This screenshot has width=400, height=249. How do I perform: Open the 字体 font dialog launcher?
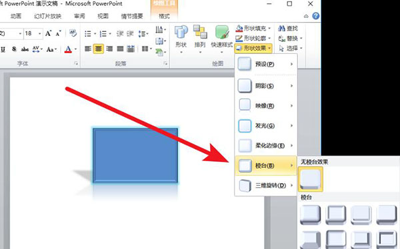tap(76, 63)
